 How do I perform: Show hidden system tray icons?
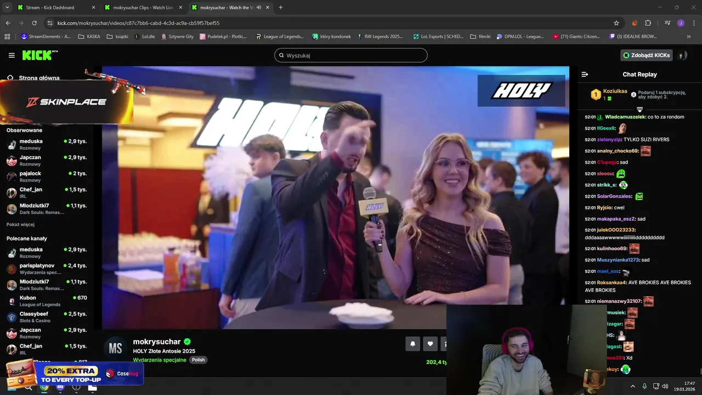633,386
